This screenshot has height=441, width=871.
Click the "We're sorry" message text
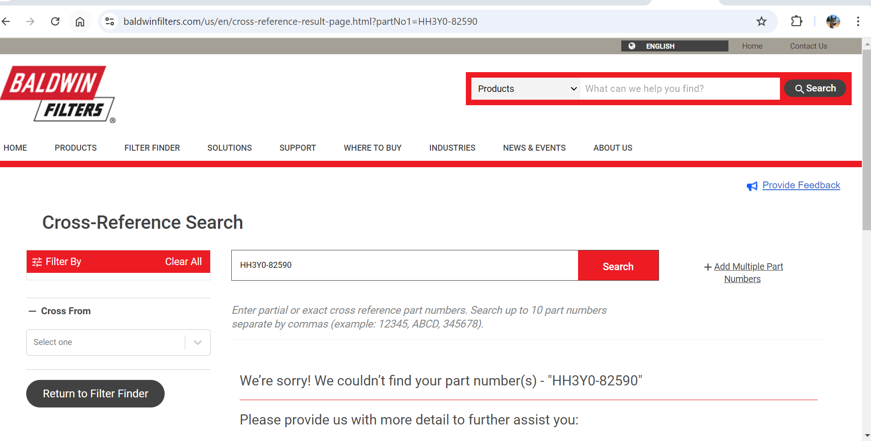(x=441, y=381)
